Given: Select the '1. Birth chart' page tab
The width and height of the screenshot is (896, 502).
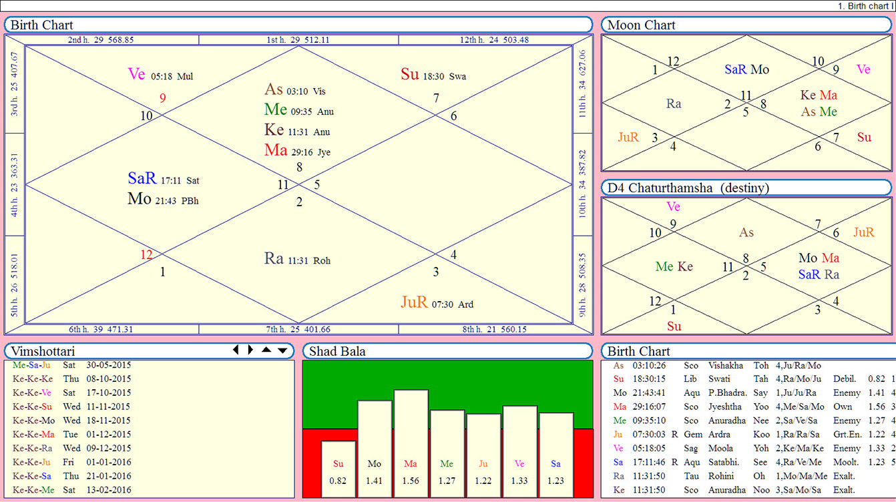Looking at the screenshot, I should [865, 5].
